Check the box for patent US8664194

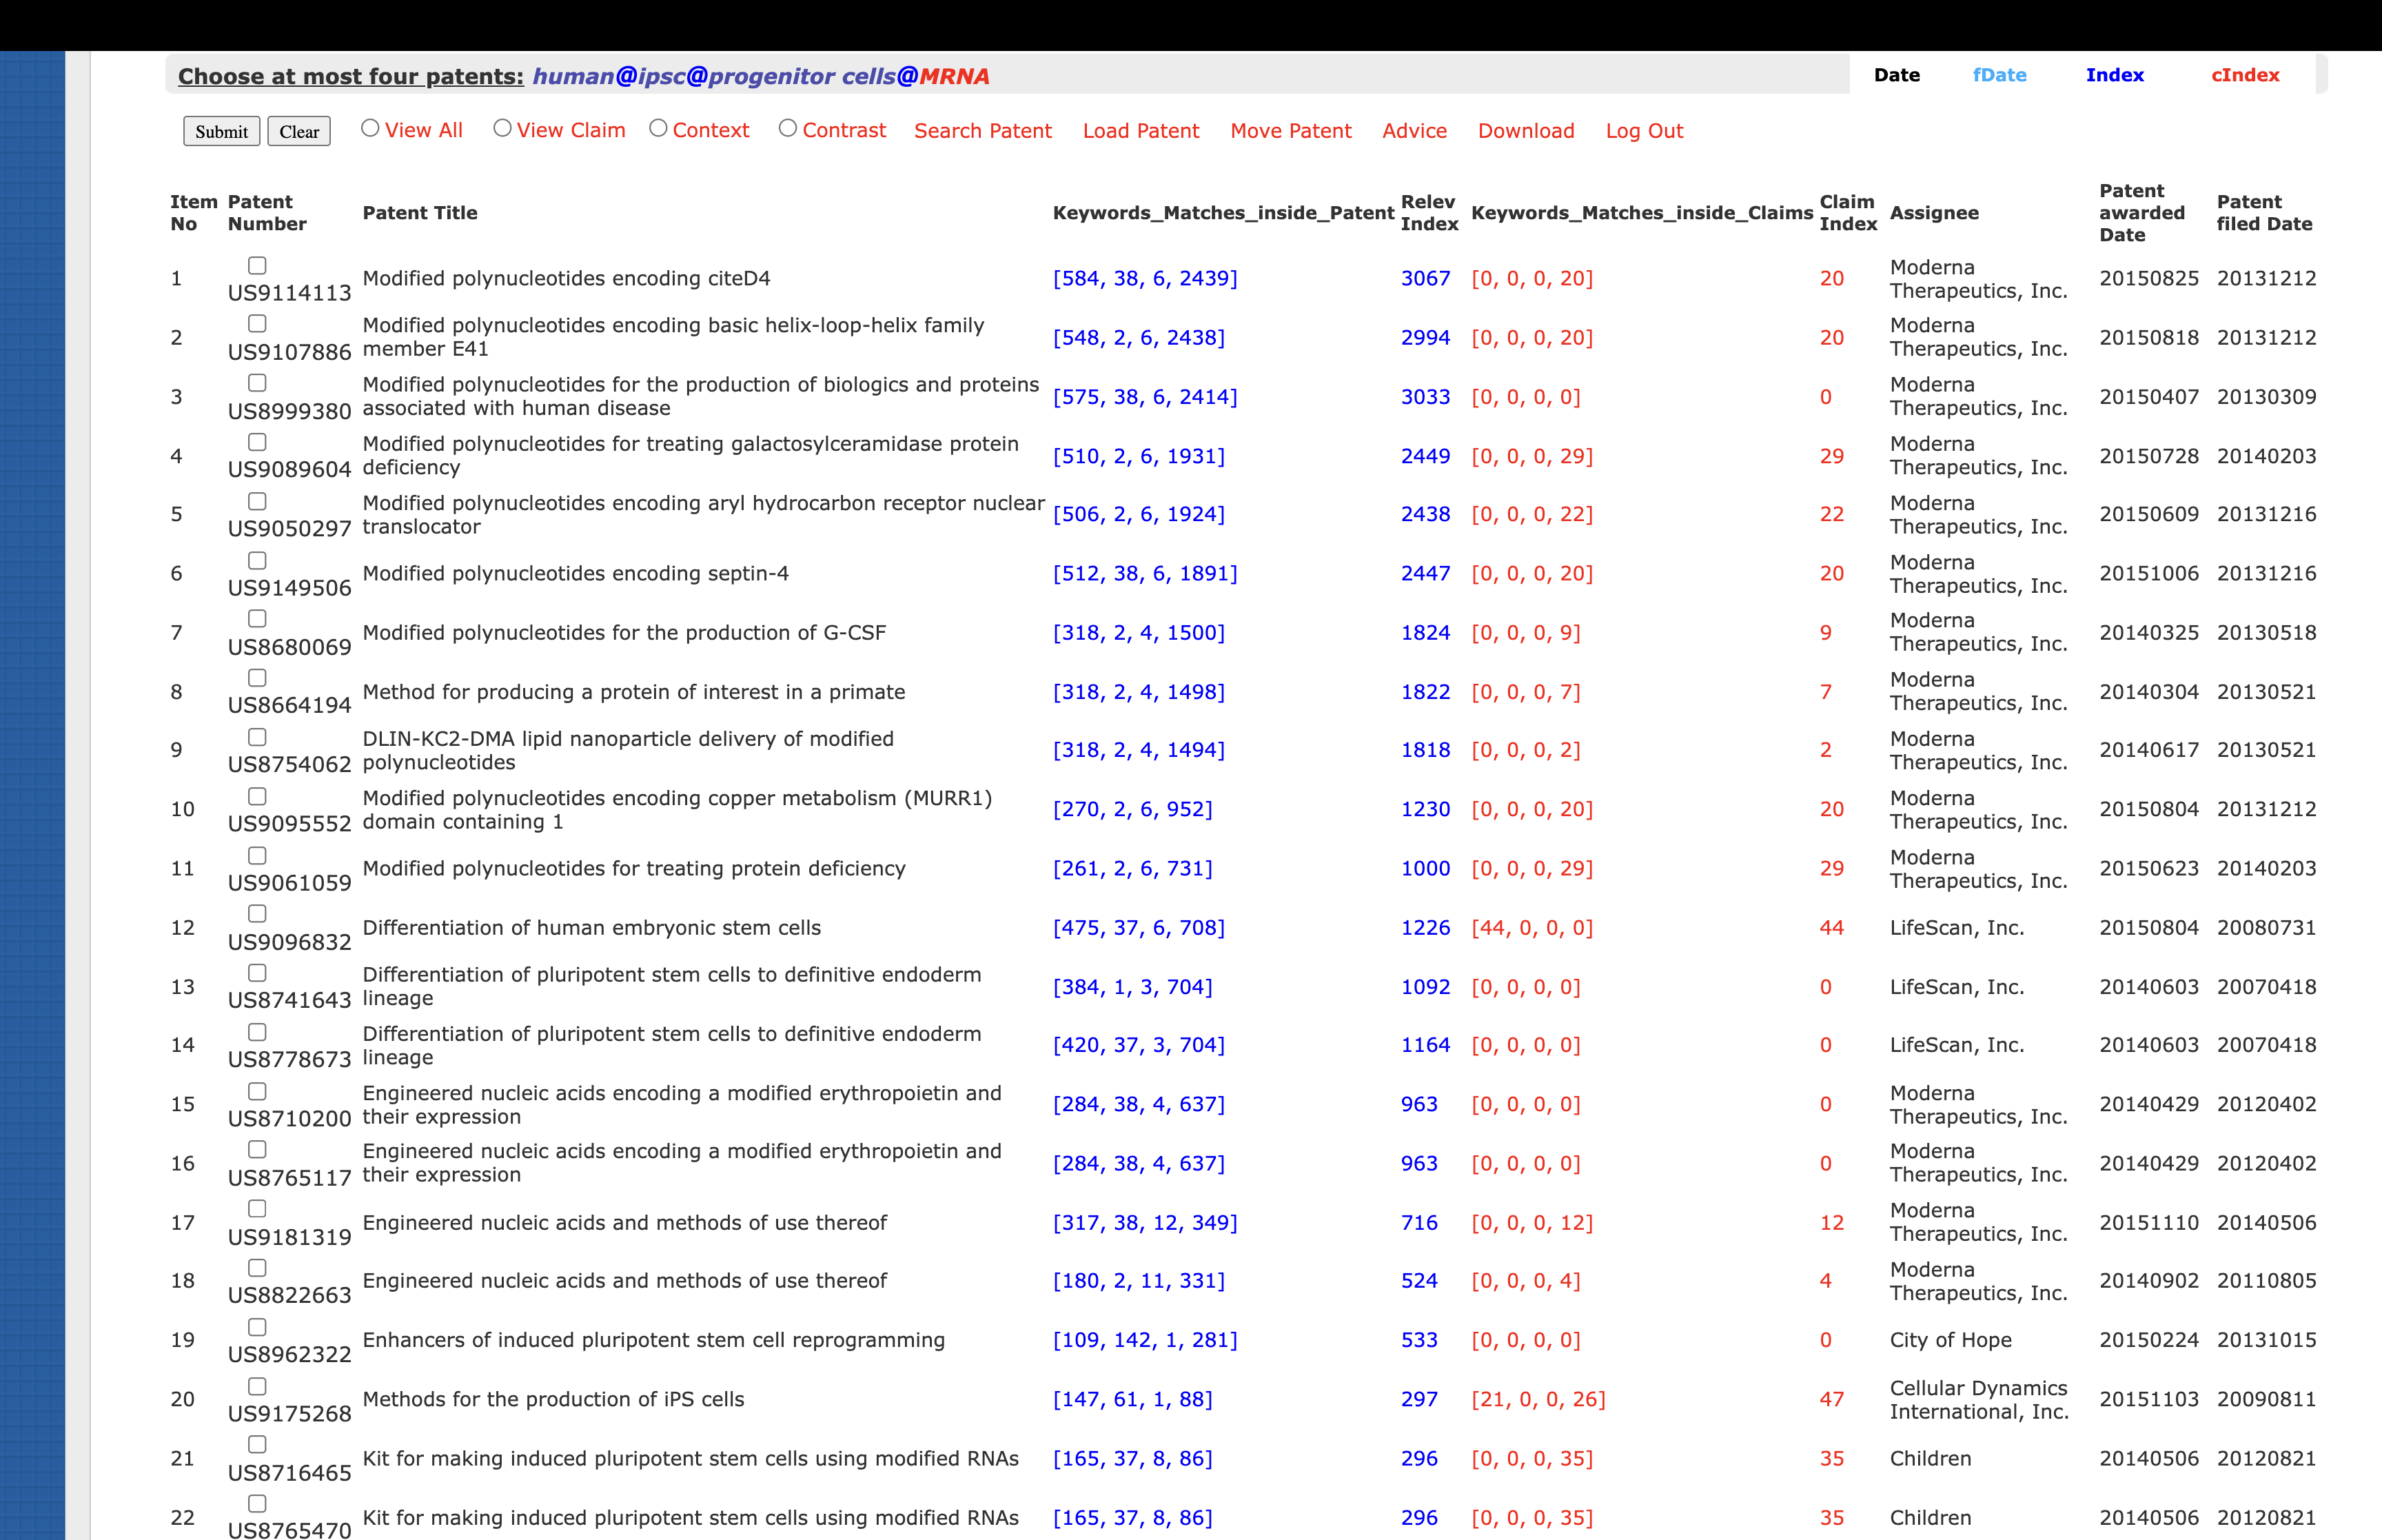[x=257, y=678]
